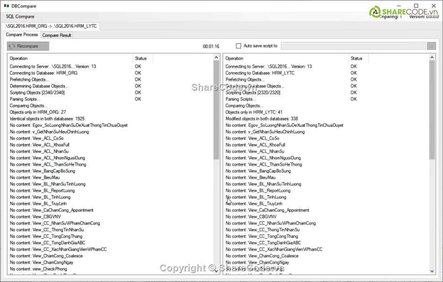Click the right panel Operation column header
The height and width of the screenshot is (282, 443).
pos(286,58)
